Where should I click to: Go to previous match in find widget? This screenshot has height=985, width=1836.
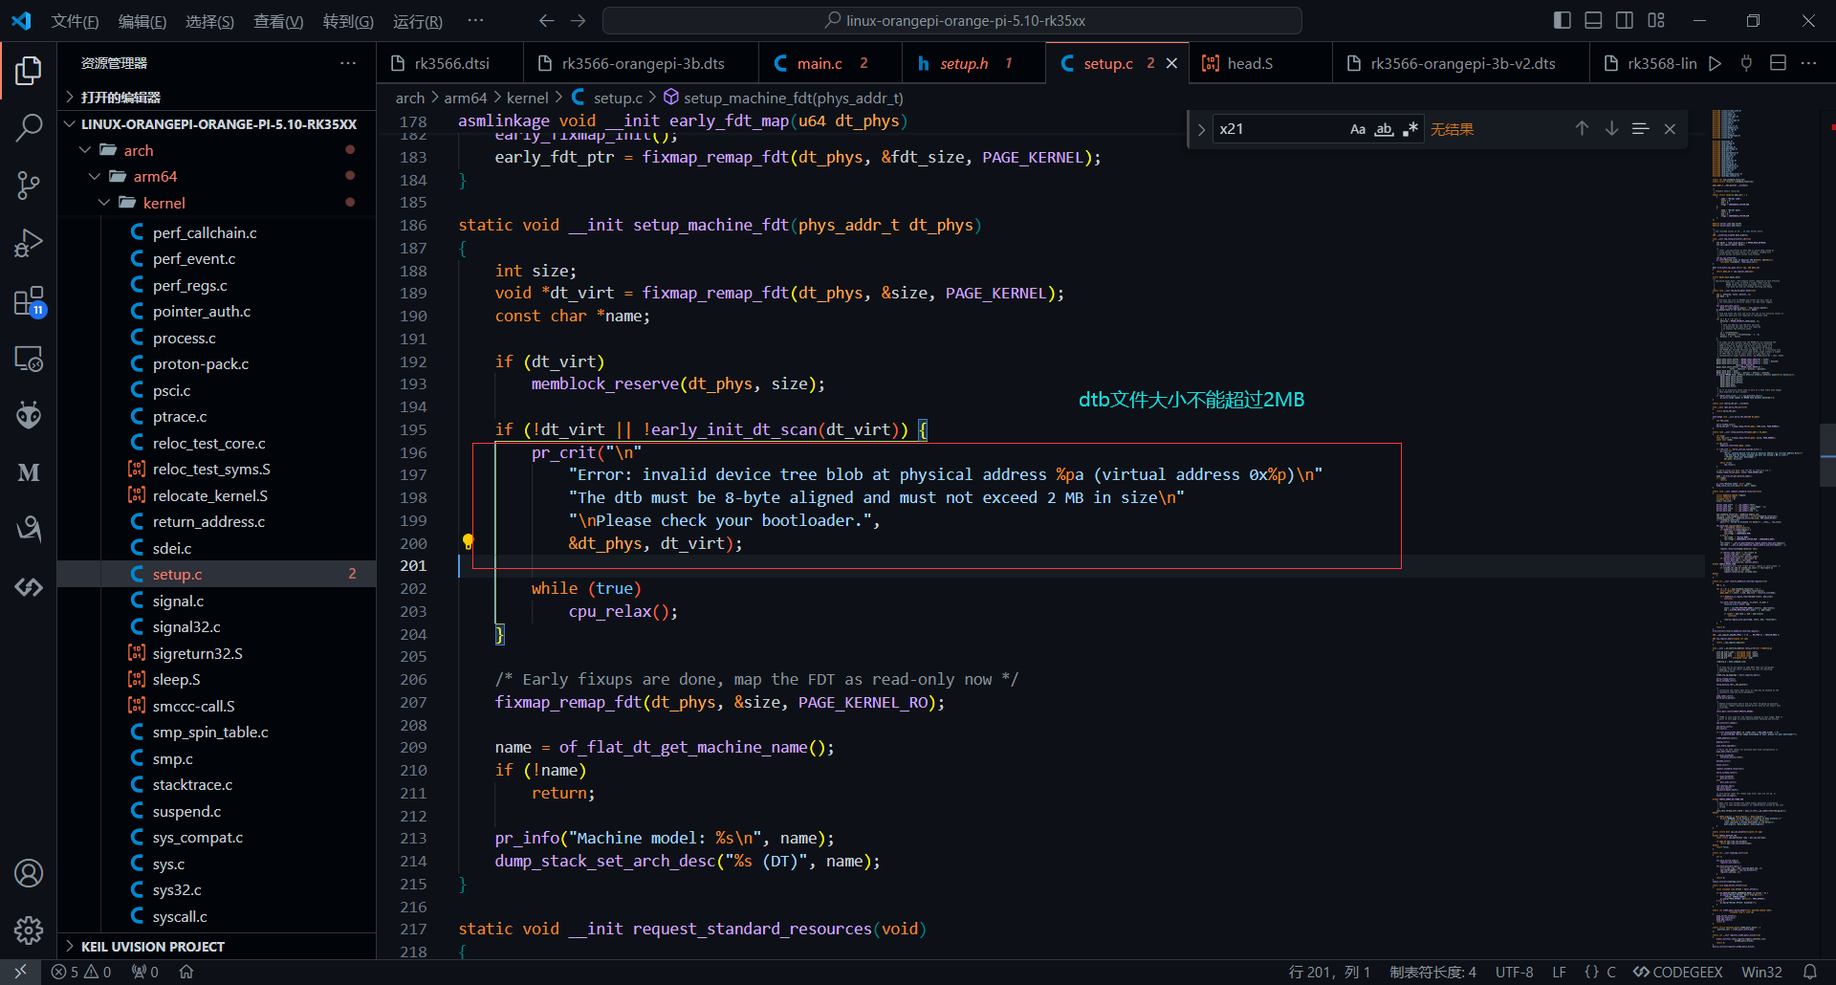tap(1582, 129)
